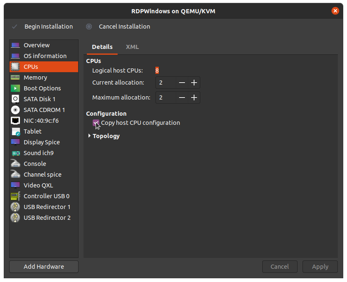This screenshot has height=282, width=347.
Task: Open the Sound ich9 card icon
Action: [x=15, y=153]
